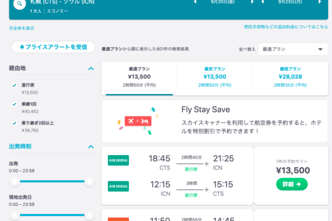
Task: Collapse the 経由地 filter section
Action: point(91,69)
